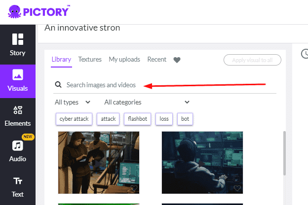
Task: Select the 'cyber attack' keyword tag
Action: [74, 119]
